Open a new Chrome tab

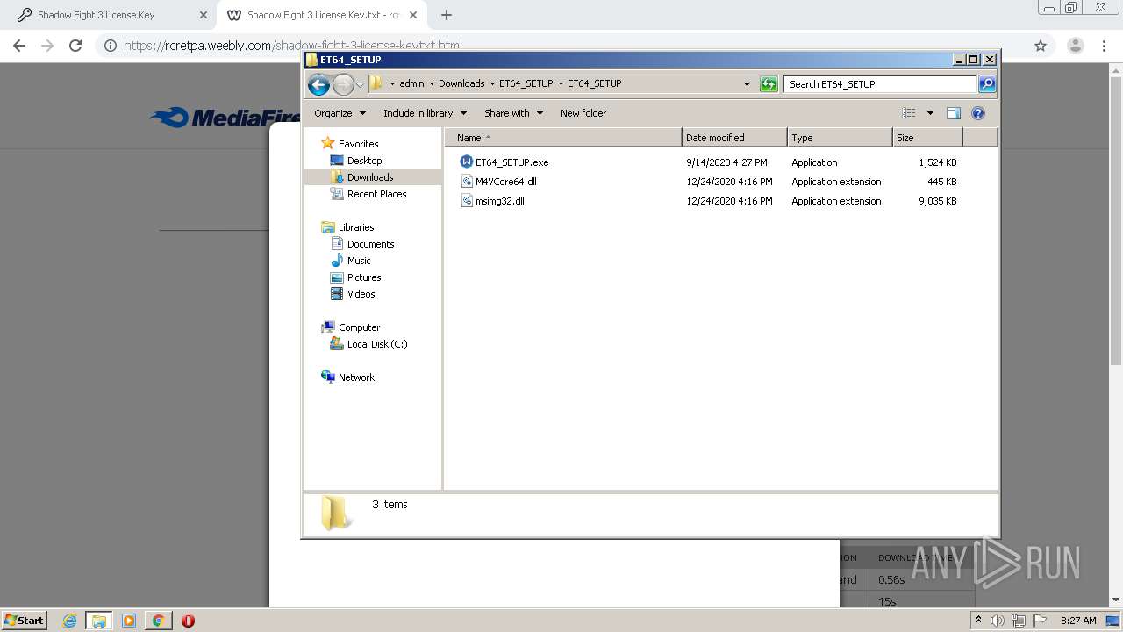click(447, 15)
